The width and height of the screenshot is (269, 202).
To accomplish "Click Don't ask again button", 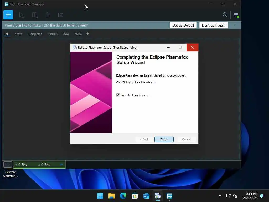I will 214,25.
